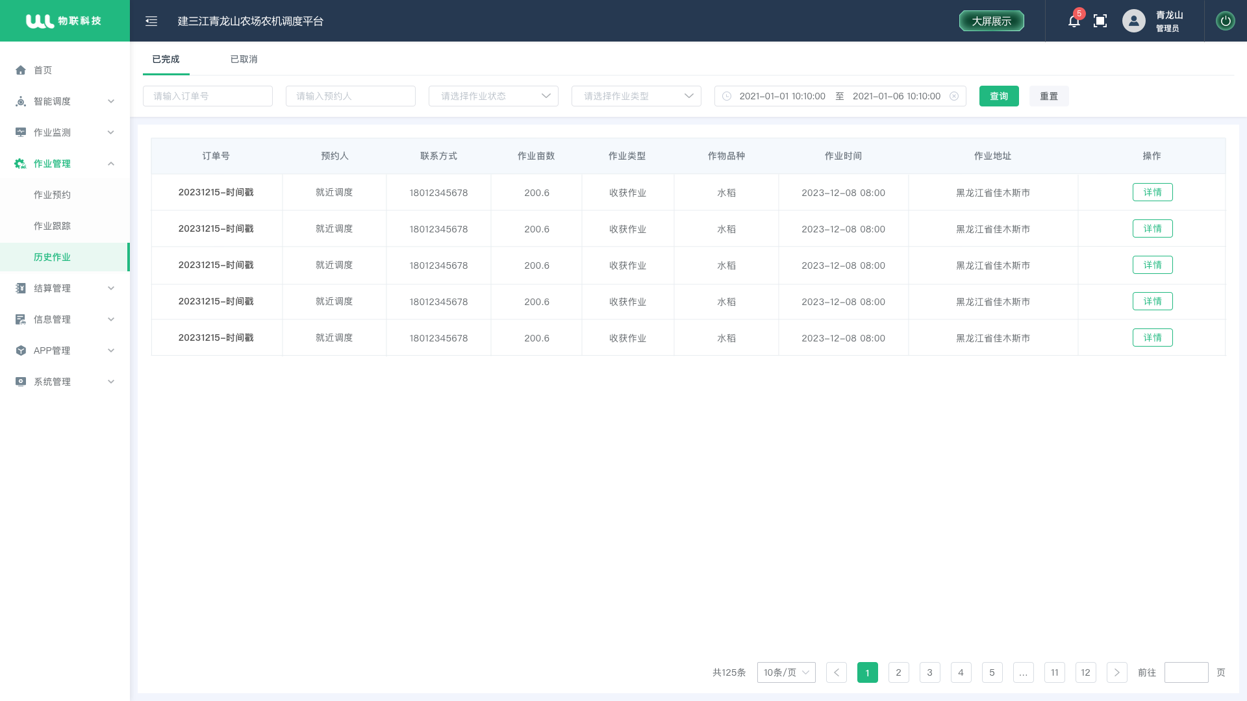Image resolution: width=1247 pixels, height=701 pixels.
Task: Go to page 11
Action: pyautogui.click(x=1055, y=672)
